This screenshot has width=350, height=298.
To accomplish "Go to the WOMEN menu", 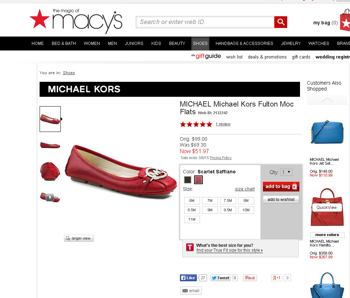I will click(x=92, y=44).
